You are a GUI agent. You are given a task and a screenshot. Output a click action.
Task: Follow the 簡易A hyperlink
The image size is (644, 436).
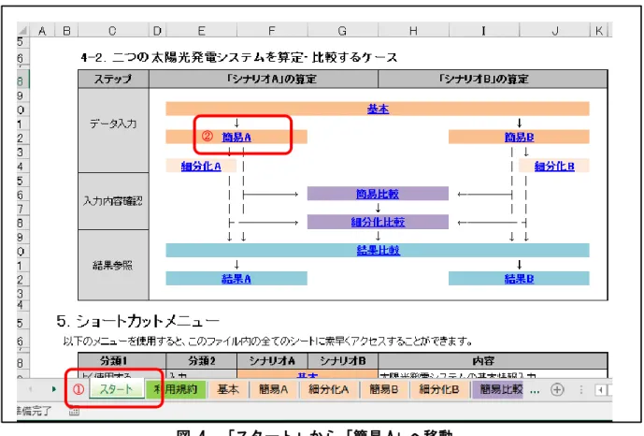pyautogui.click(x=236, y=138)
